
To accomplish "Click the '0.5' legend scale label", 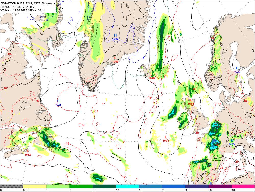I will coord(25,190).
